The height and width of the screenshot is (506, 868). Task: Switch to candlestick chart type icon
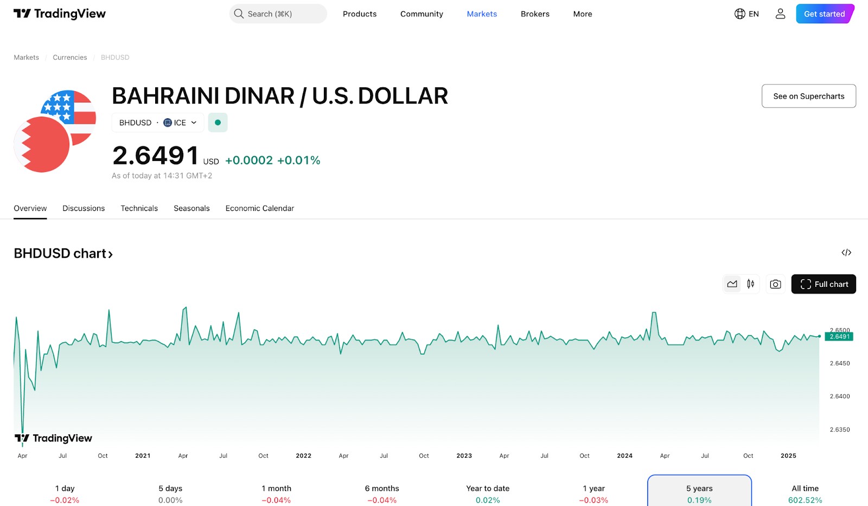click(750, 284)
